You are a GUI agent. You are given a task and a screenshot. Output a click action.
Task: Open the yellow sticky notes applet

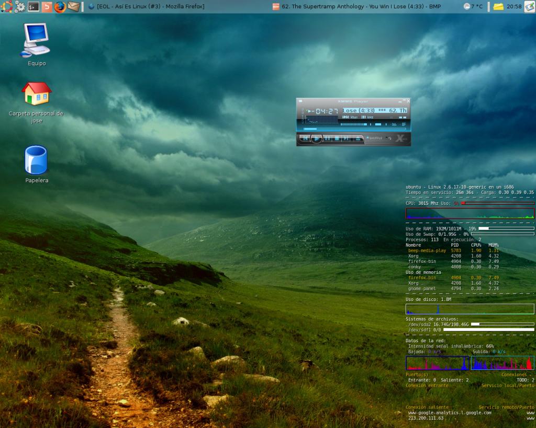click(498, 6)
